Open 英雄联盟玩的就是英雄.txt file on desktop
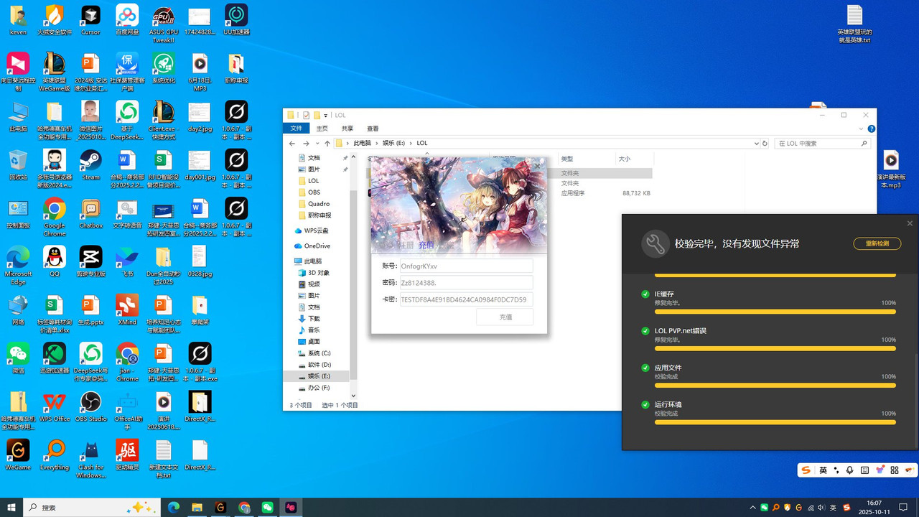This screenshot has width=919, height=517. (854, 24)
